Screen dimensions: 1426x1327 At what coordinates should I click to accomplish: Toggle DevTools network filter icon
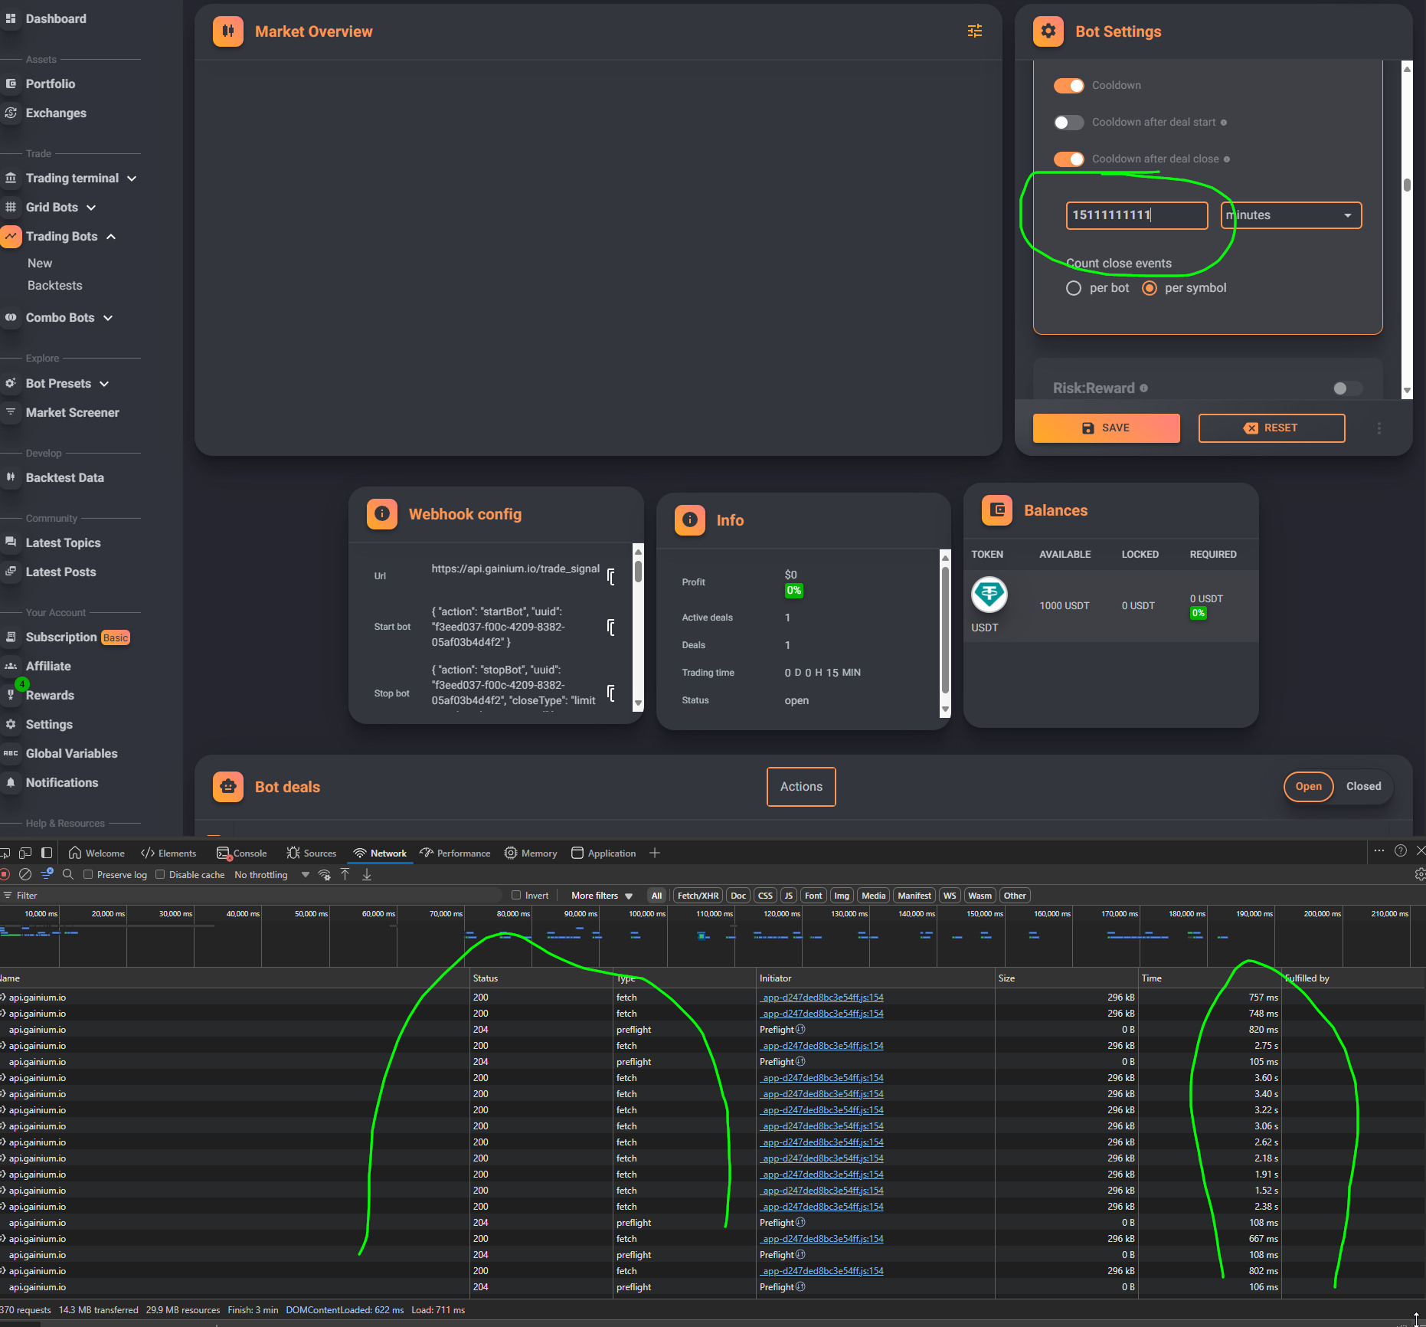tap(47, 874)
